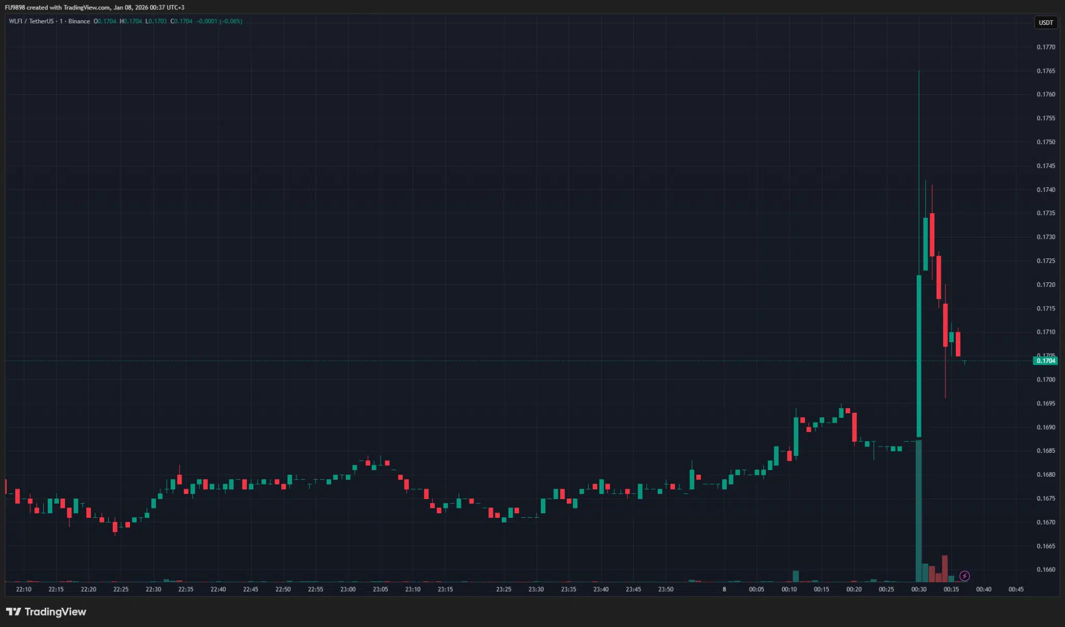Click the 23:50 time axis label
This screenshot has width=1065, height=627.
666,589
